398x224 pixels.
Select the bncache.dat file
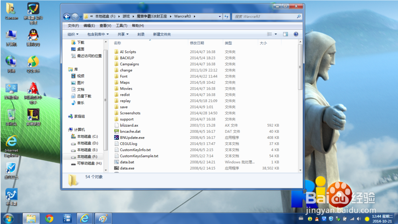pyautogui.click(x=130, y=132)
